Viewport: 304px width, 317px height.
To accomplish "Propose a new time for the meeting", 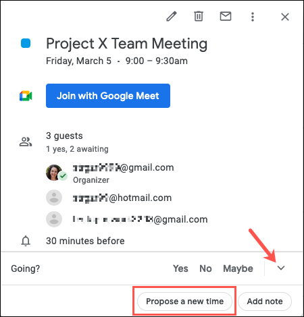I will pyautogui.click(x=184, y=301).
